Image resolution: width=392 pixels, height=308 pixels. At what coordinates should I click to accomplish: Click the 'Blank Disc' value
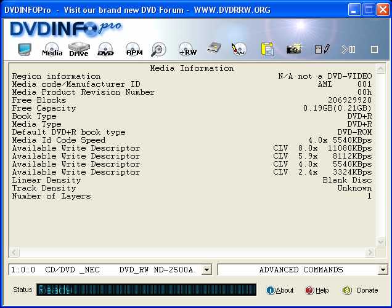[347, 180]
